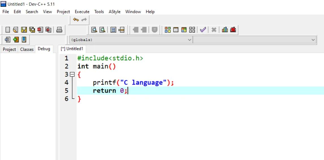Open the Help menu
Image resolution: width=324 pixels, height=160 pixels.
[x=150, y=12]
